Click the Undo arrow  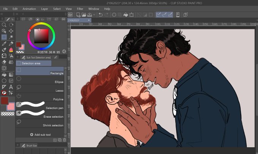[101, 15]
